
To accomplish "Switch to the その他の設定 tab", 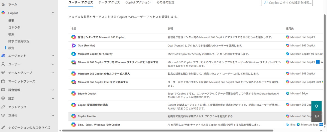I will pos(165,2).
